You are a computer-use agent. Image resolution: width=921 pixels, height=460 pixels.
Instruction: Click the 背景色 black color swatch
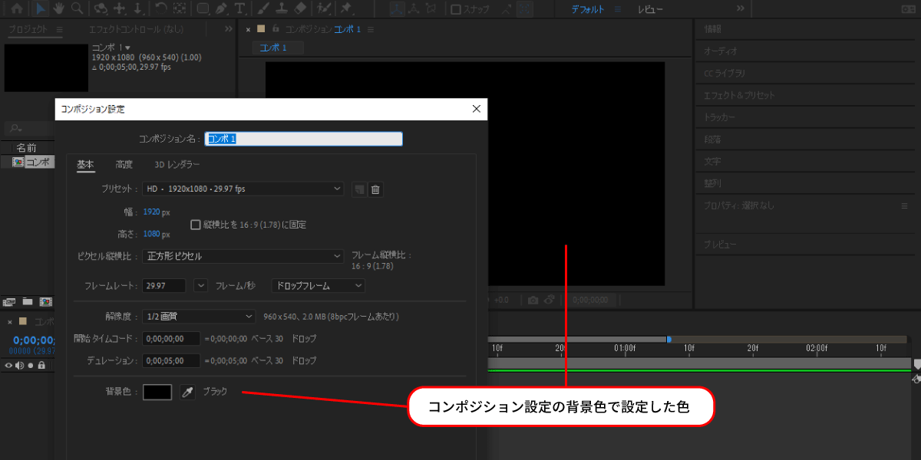coord(157,392)
